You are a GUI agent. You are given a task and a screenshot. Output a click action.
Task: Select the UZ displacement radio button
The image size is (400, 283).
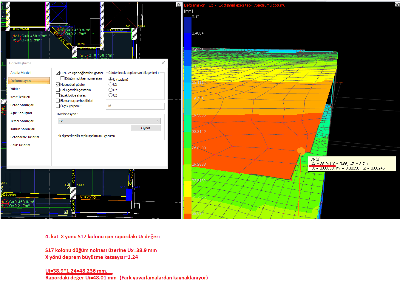point(110,95)
